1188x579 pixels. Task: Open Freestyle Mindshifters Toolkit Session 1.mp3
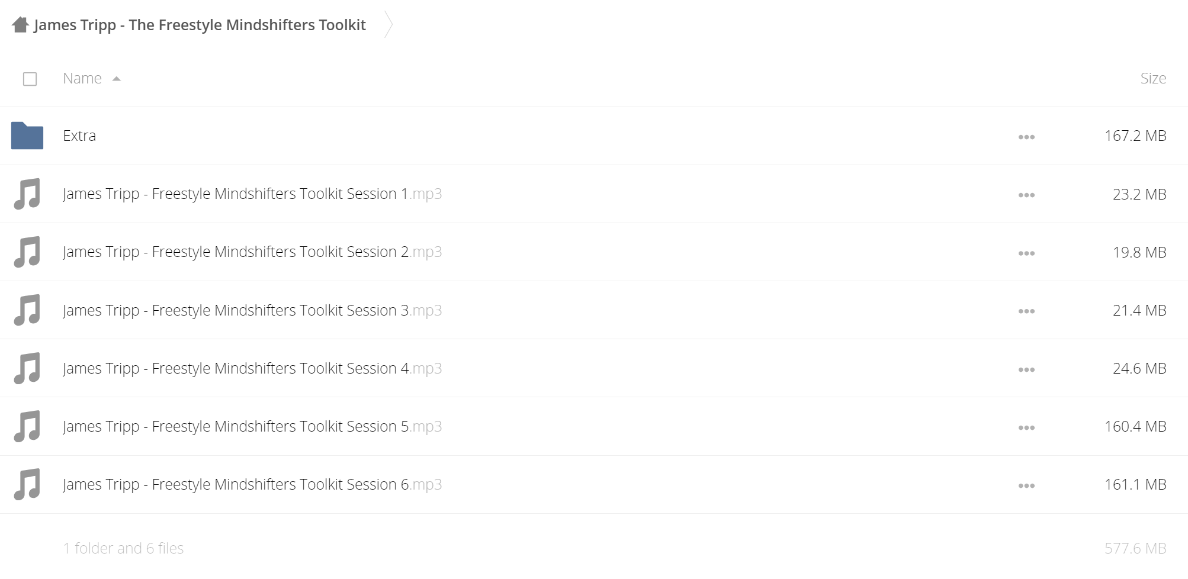(x=252, y=194)
